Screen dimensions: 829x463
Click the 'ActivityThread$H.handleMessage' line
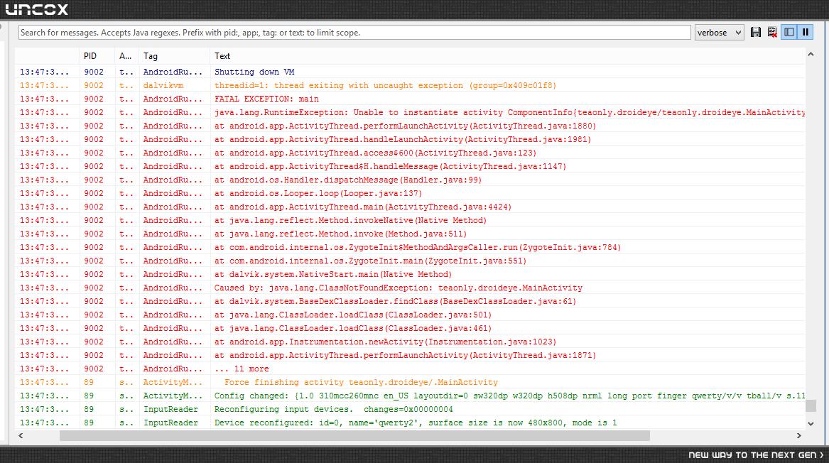pyautogui.click(x=410, y=166)
